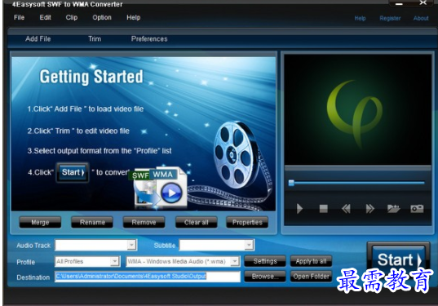Click the fast-forward next-frame icon
The width and height of the screenshot is (438, 306).
pyautogui.click(x=369, y=208)
